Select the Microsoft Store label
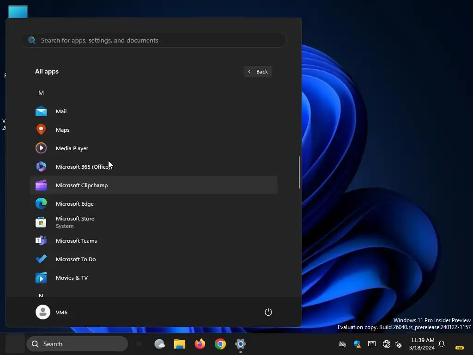The height and width of the screenshot is (355, 473). click(x=75, y=219)
